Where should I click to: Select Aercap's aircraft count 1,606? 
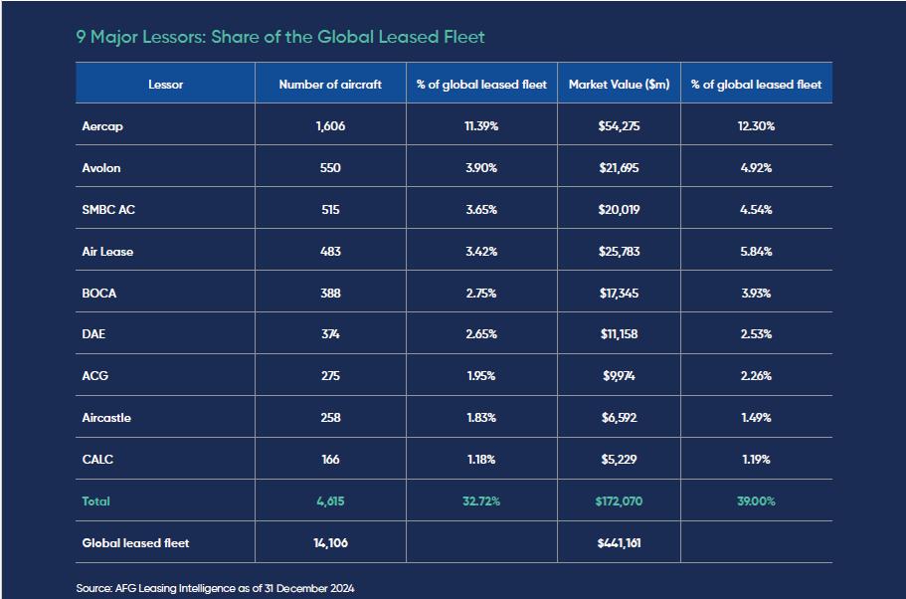pyautogui.click(x=330, y=126)
